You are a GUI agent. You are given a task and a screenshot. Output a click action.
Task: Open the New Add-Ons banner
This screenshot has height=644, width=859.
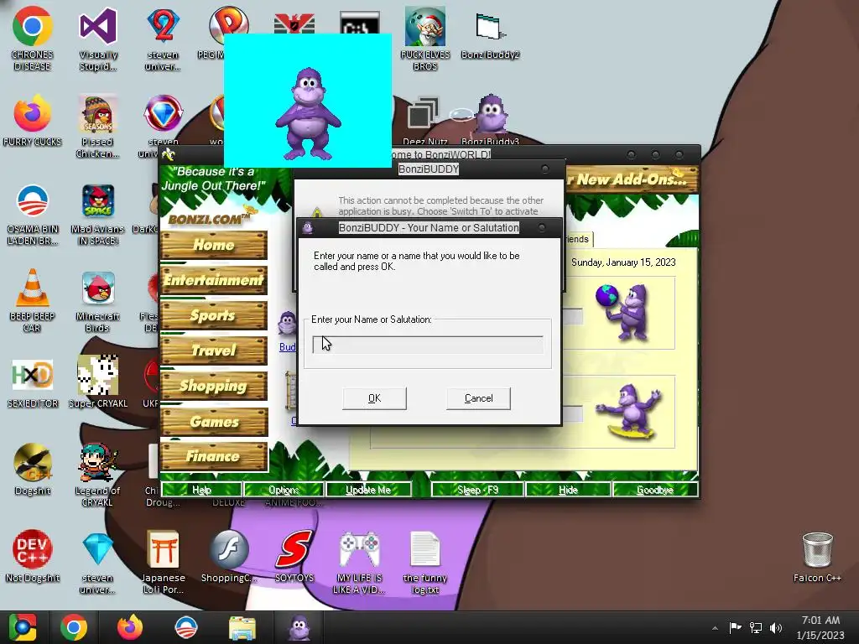(x=632, y=179)
